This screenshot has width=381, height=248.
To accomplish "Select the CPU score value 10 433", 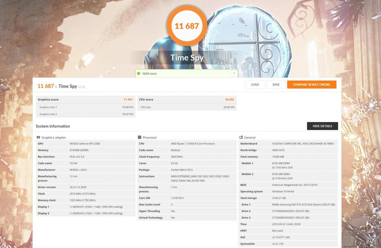I will click(229, 100).
